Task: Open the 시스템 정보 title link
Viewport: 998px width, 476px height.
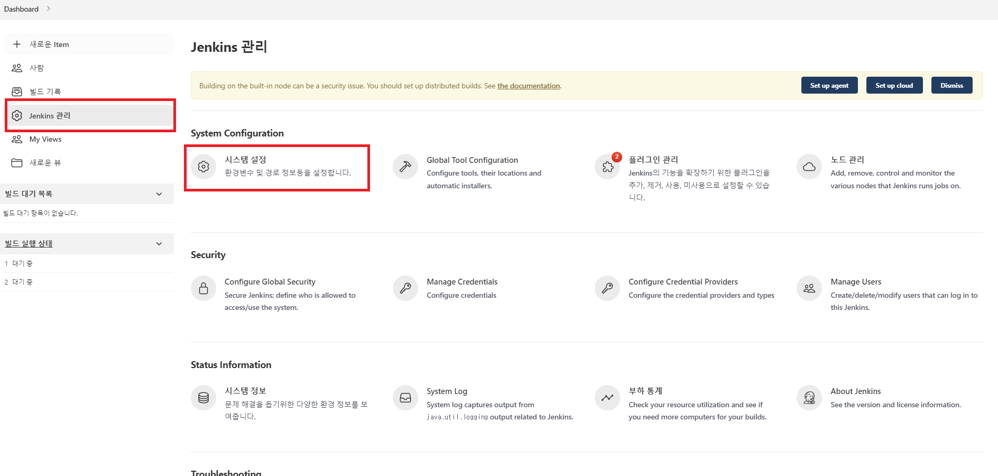Action: (x=245, y=391)
